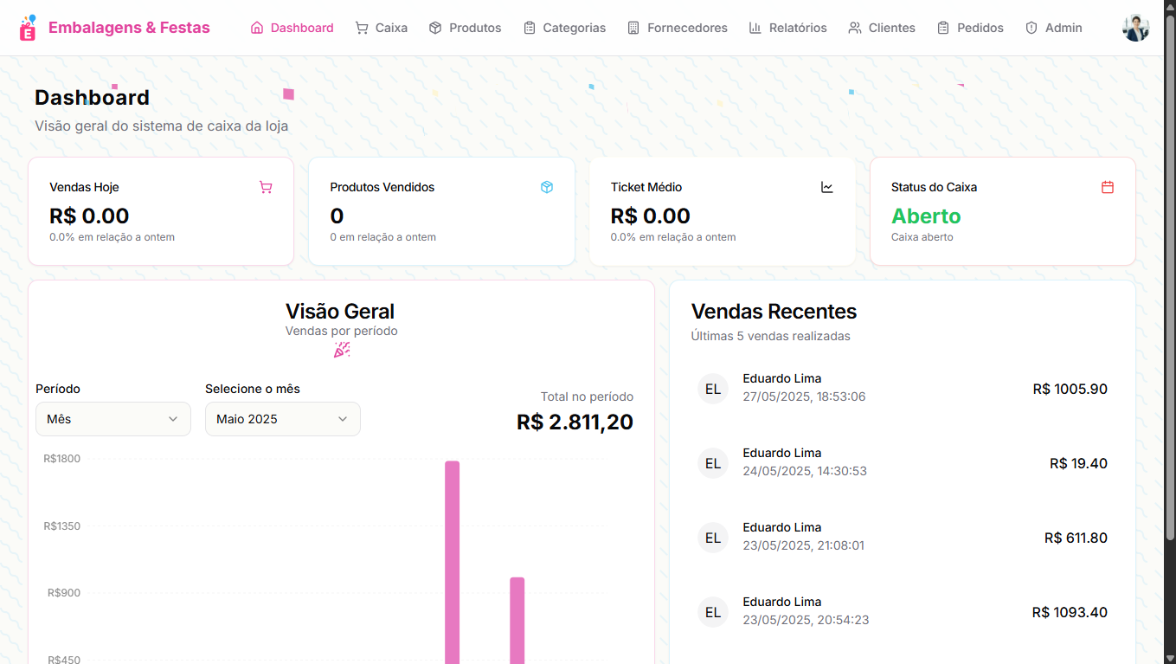Click the Caixa shopping cart icon in navbar
This screenshot has width=1176, height=664.
click(361, 27)
